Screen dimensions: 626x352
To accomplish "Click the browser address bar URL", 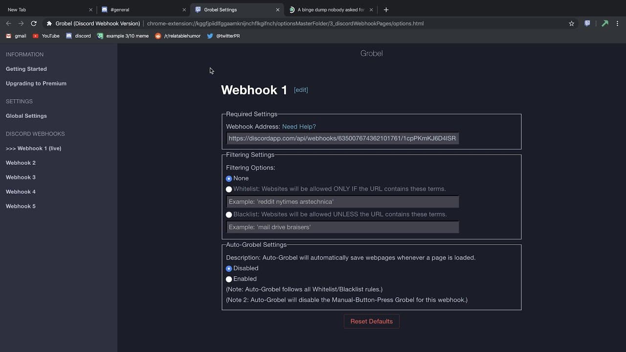I will pos(285,23).
